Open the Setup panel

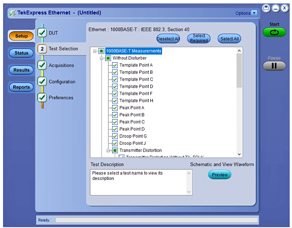pos(21,36)
